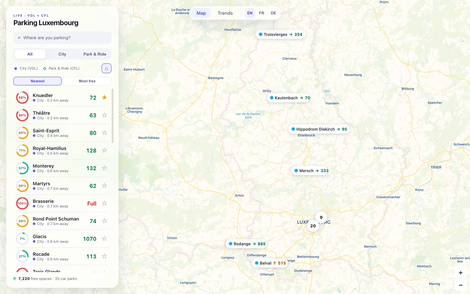The image size is (470, 294).
Task: Star the Martyrs car park
Action: 104,186
